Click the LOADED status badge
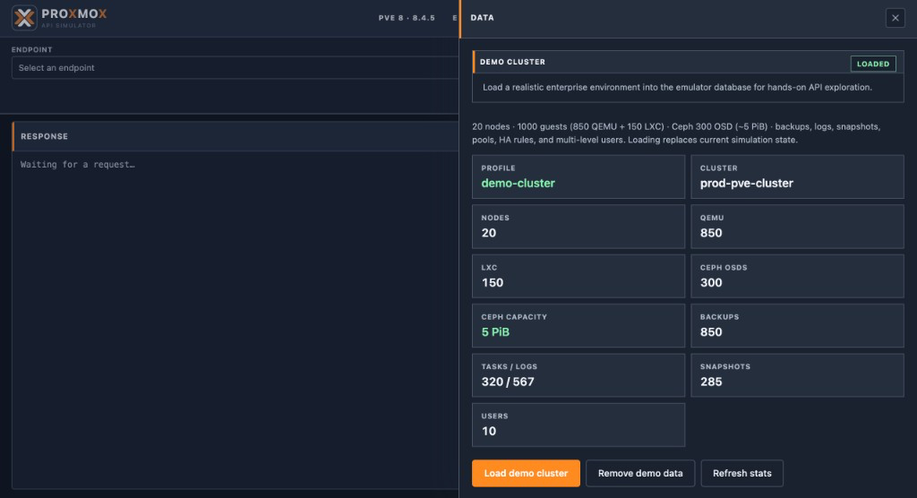The height and width of the screenshot is (498, 917). click(x=872, y=64)
